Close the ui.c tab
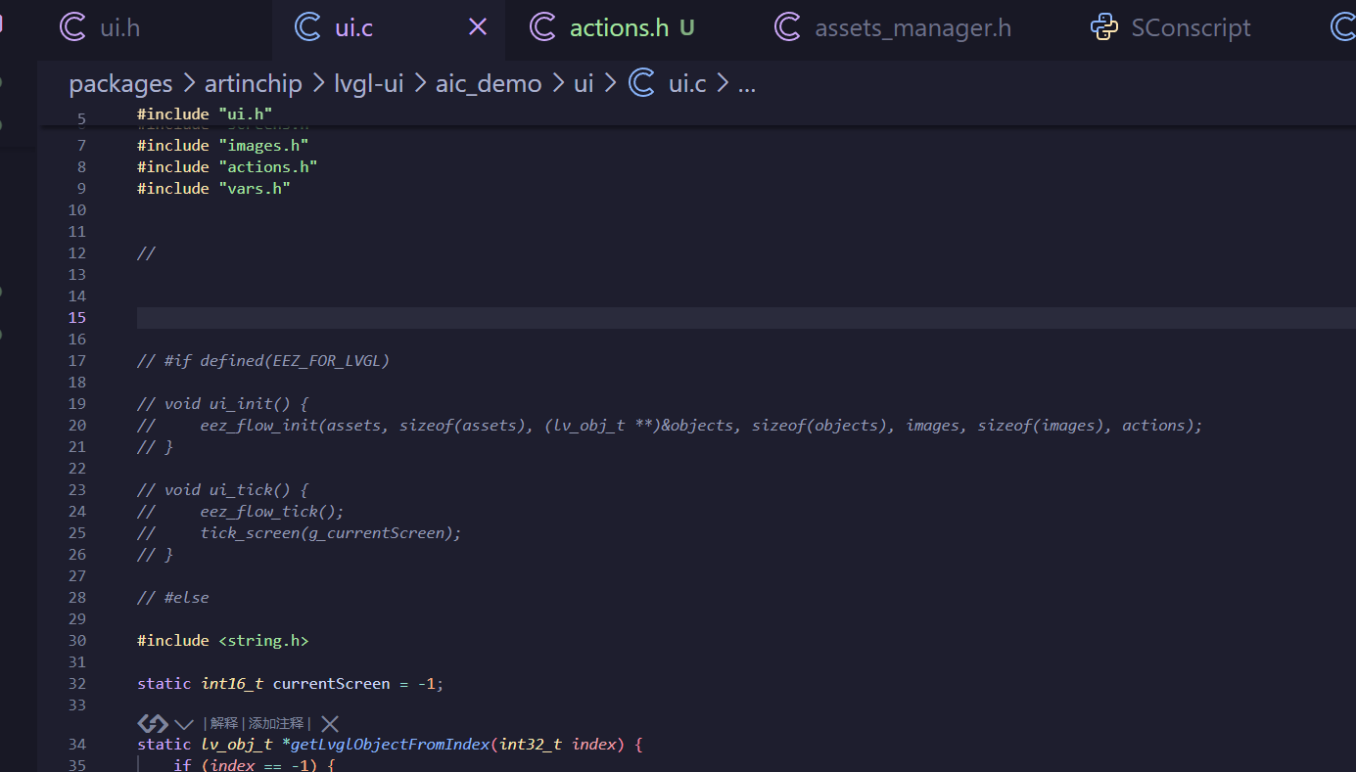 478,27
